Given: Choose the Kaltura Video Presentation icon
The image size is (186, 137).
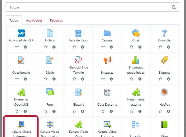Looking at the screenshot, I should (50, 124).
